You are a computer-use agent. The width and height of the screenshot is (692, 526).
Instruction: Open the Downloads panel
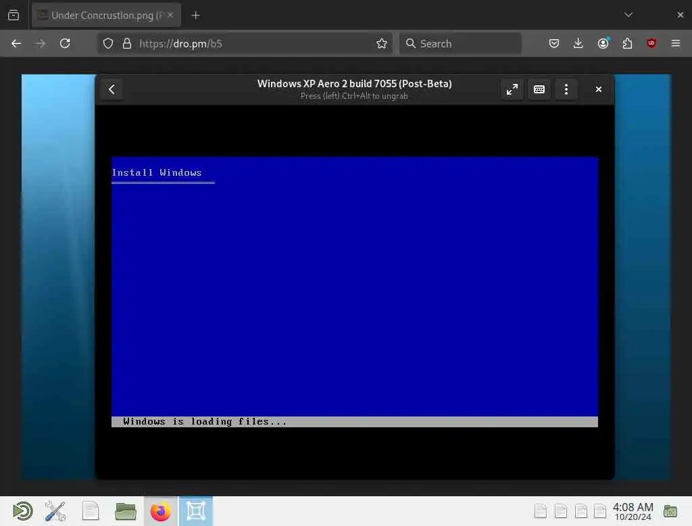(578, 43)
